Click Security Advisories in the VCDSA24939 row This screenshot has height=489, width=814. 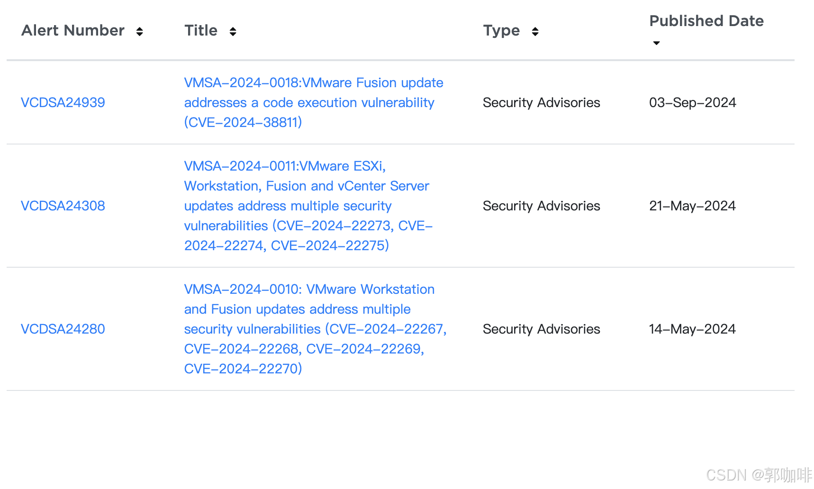[x=541, y=103]
